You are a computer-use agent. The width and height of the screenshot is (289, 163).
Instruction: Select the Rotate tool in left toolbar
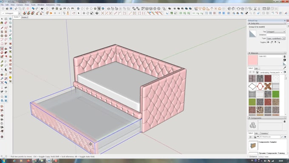pos(2,53)
